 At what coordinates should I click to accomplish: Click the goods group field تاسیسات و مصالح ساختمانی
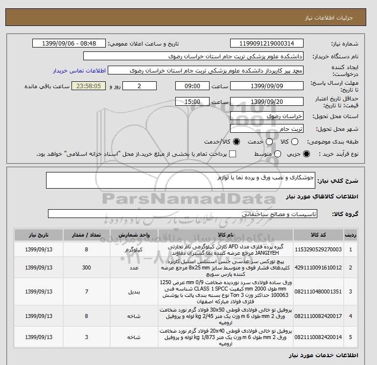[x=183, y=214]
